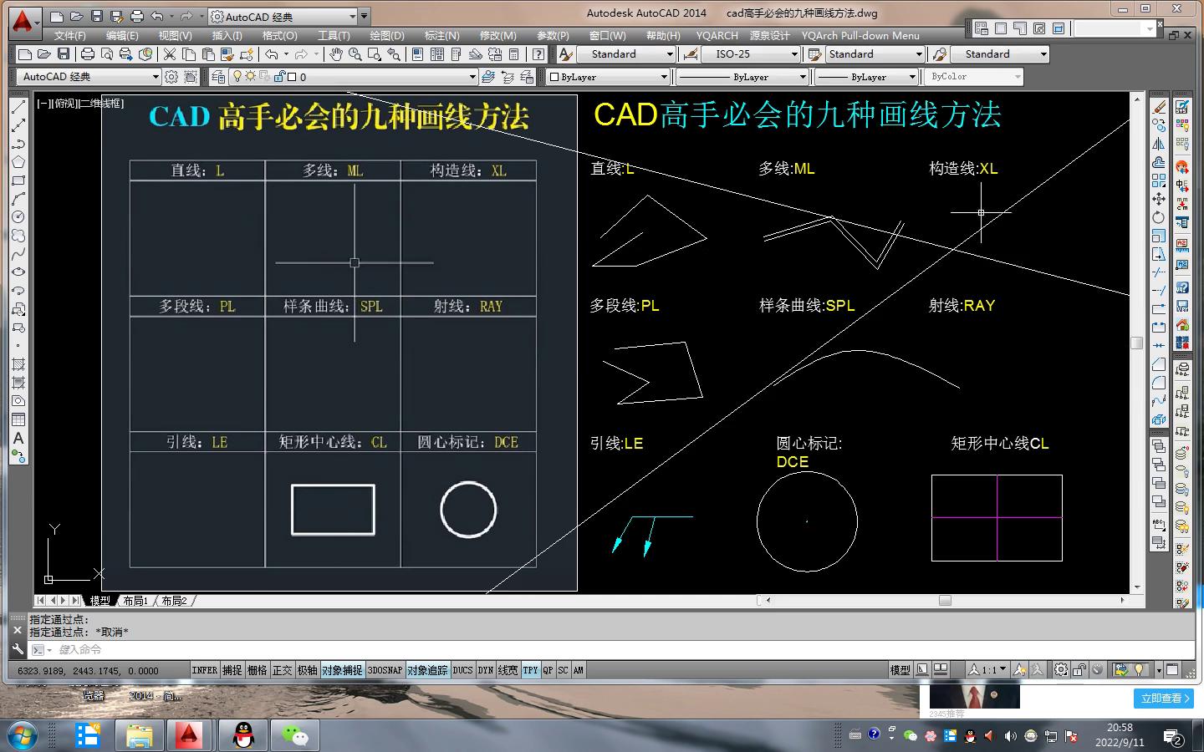
Task: Pick the Rectangle draw tool
Action: pyautogui.click(x=18, y=180)
